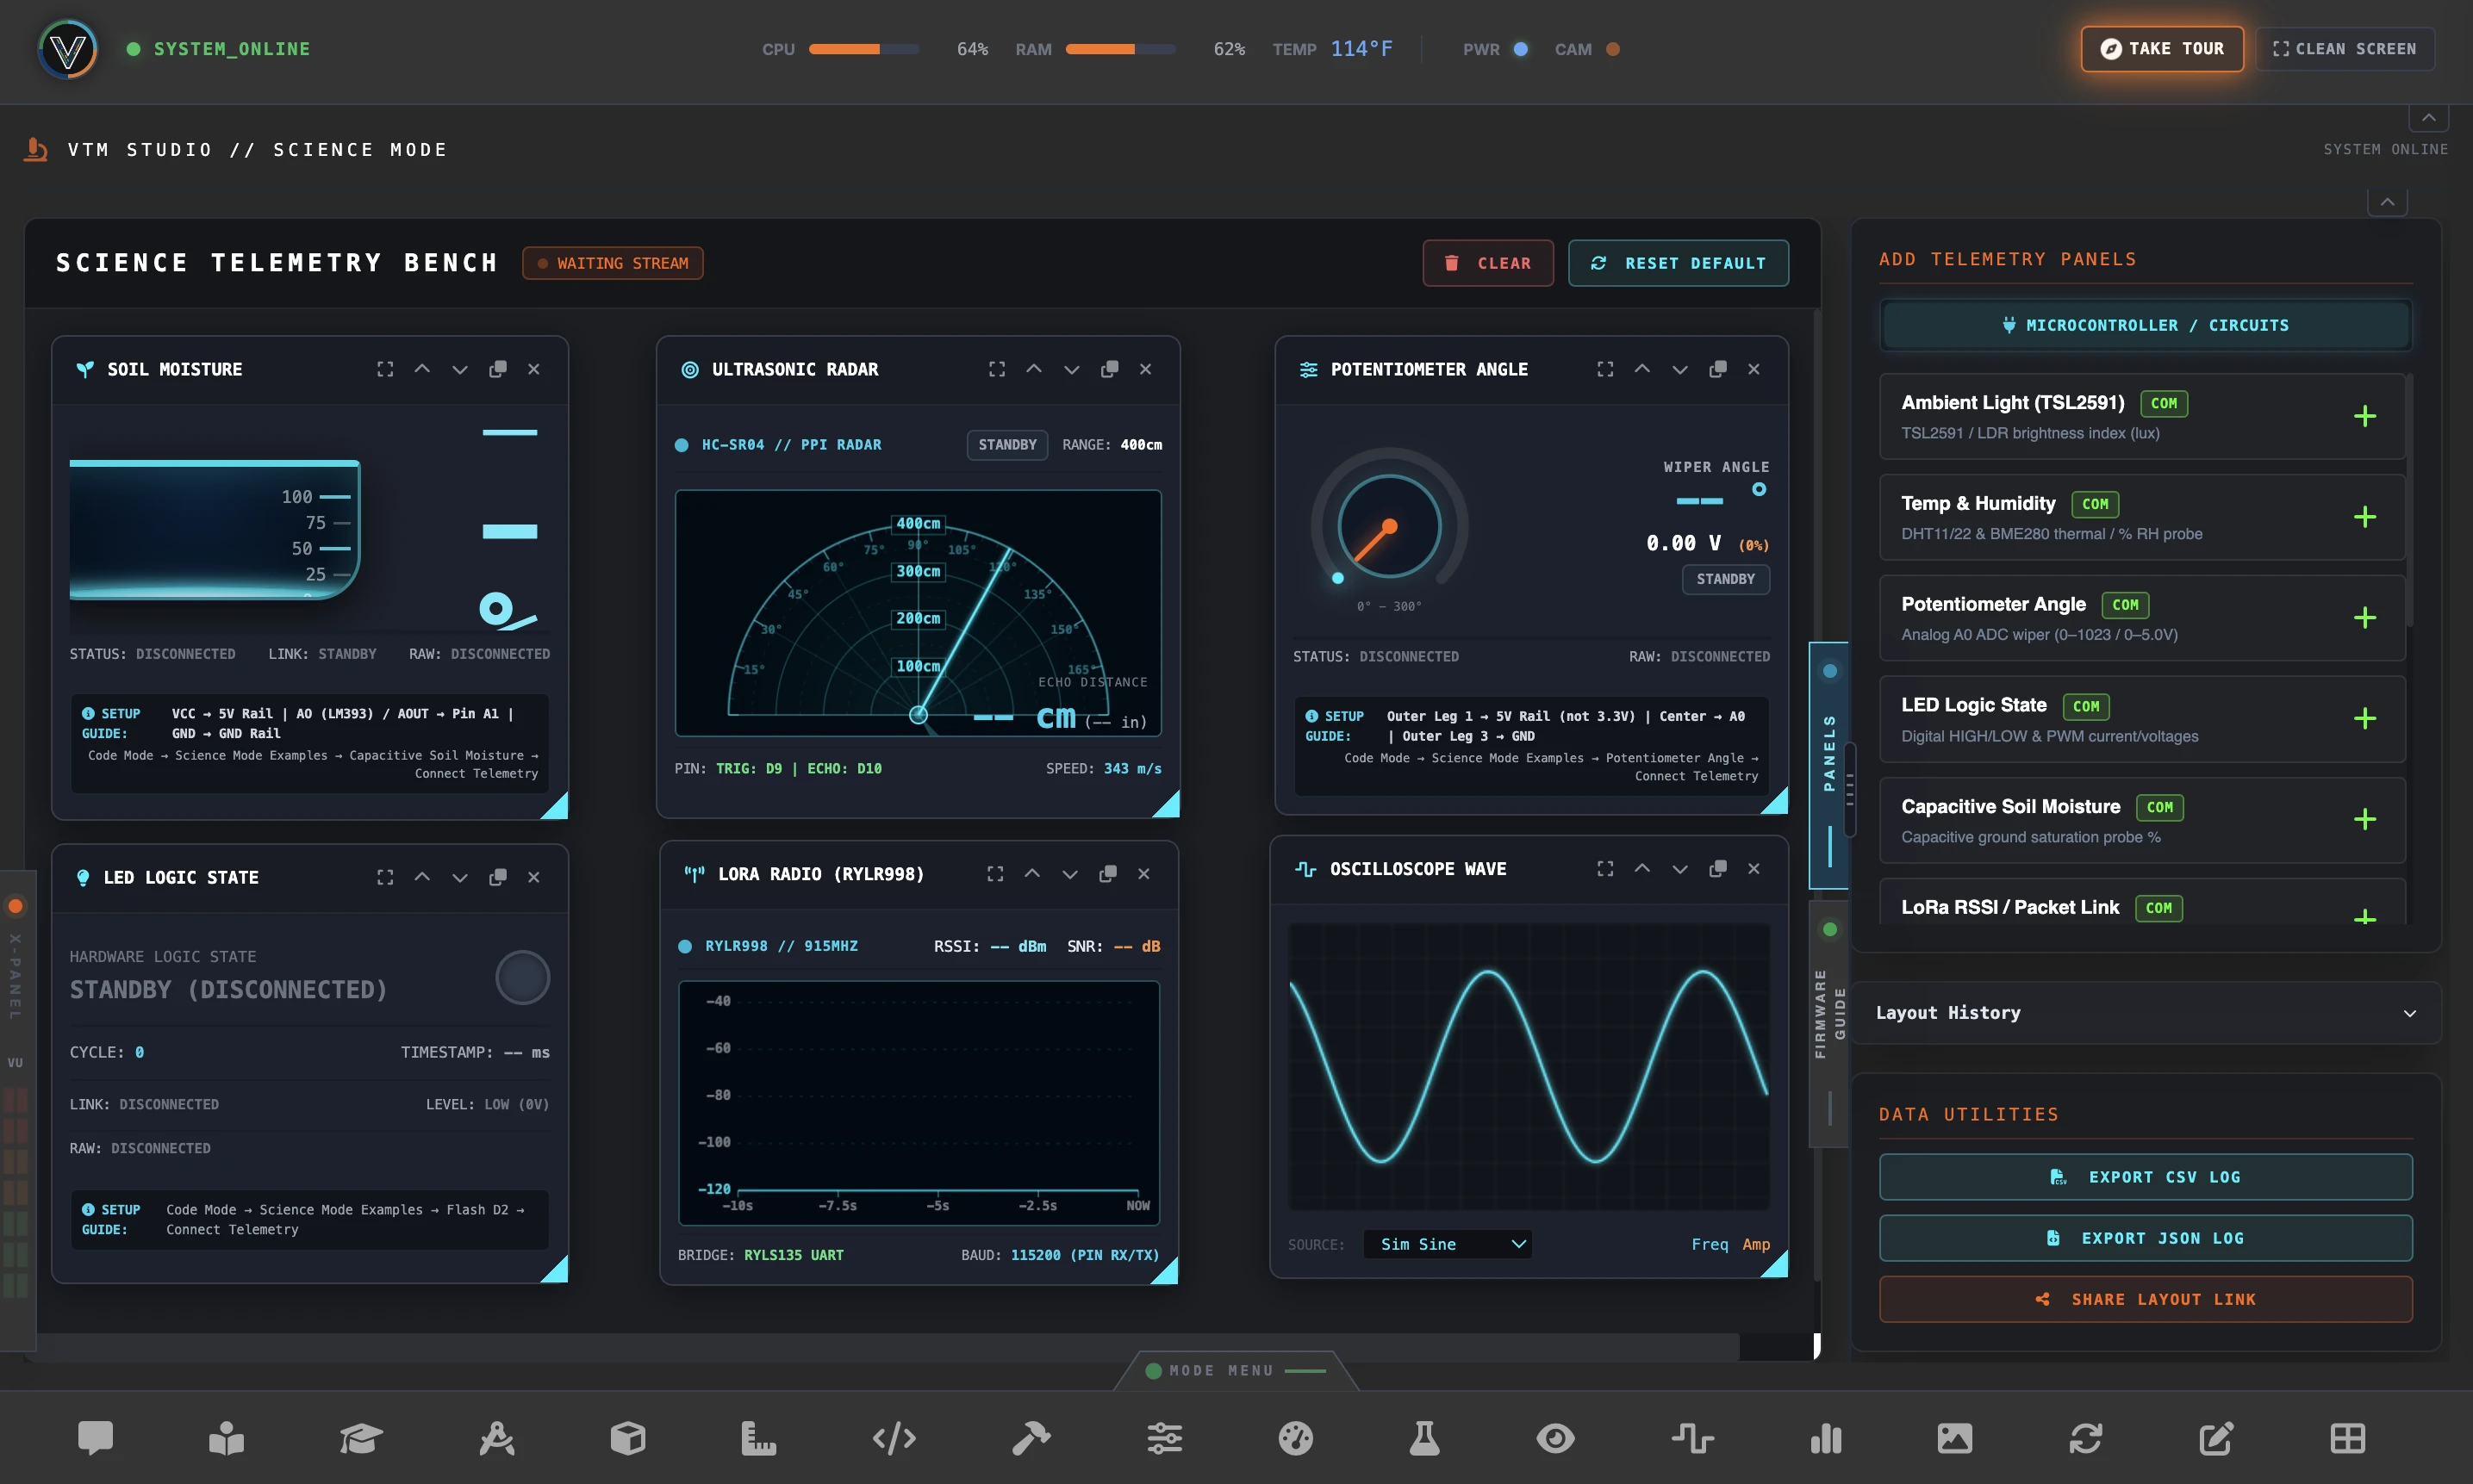2473x1484 pixels.
Task: Close the LED Logic State panel
Action: (534, 877)
